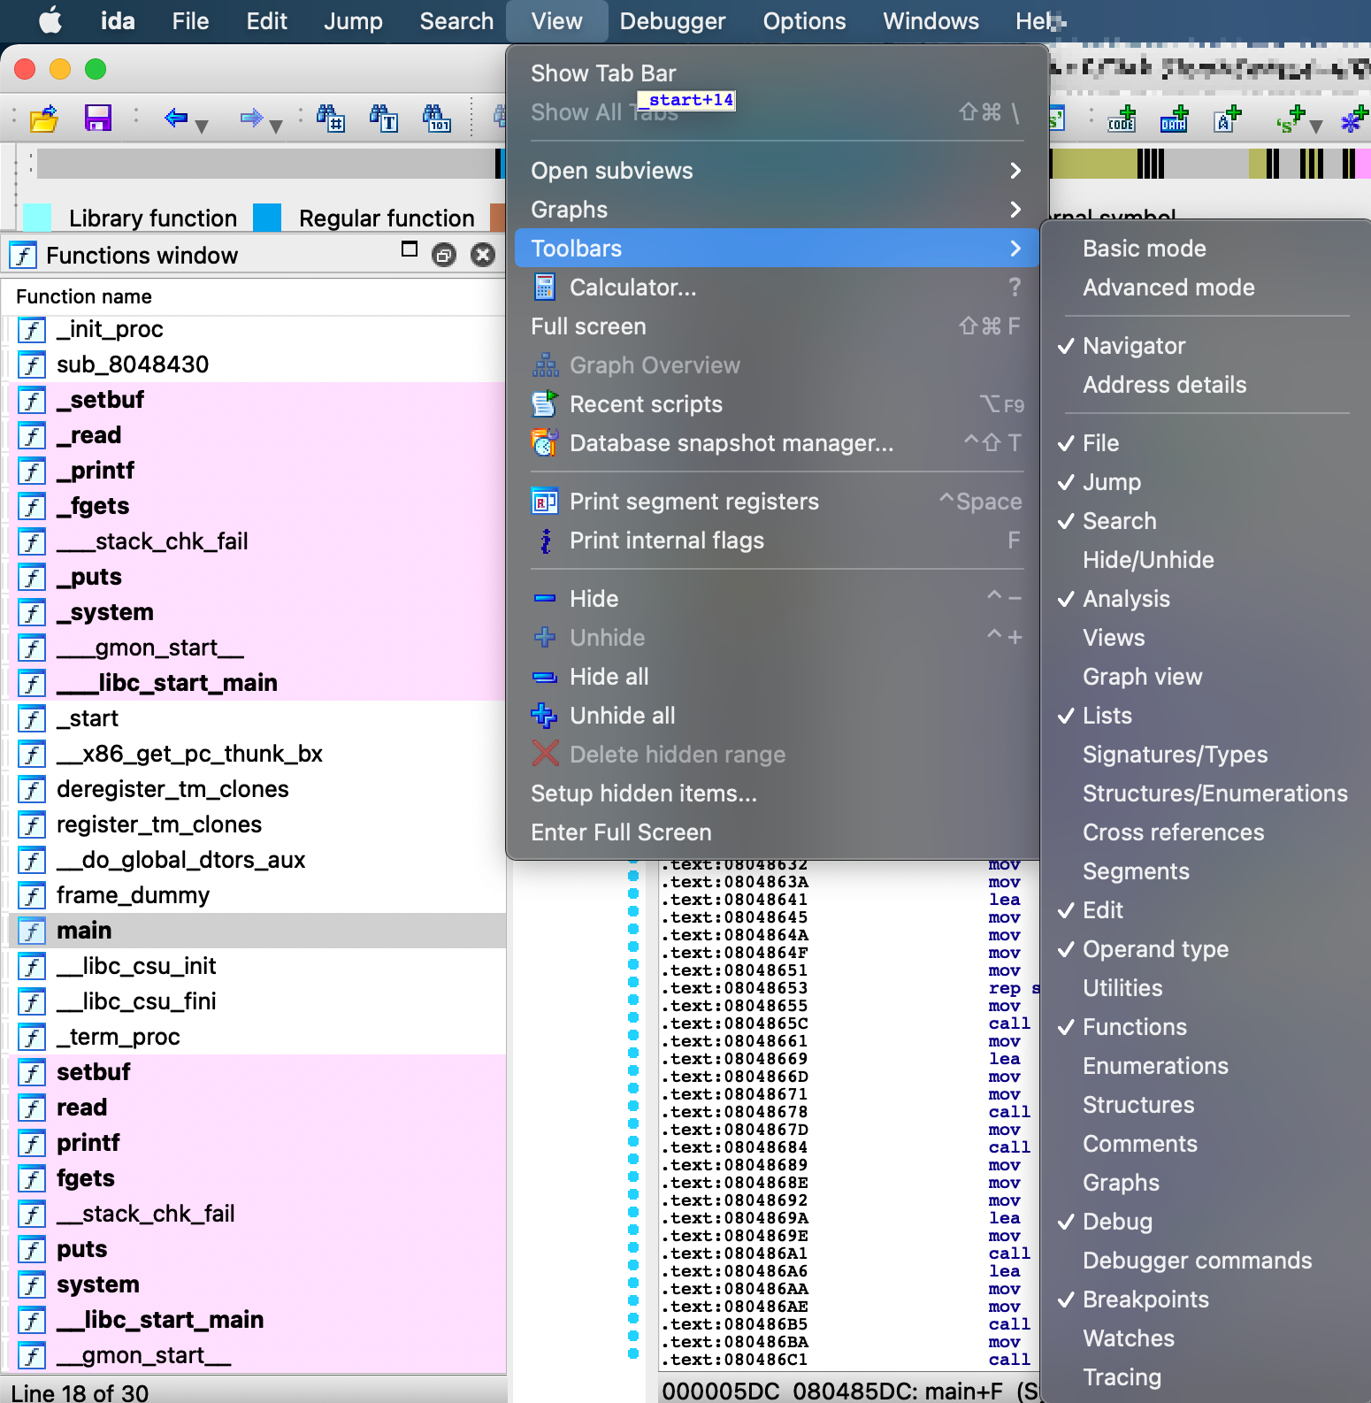This screenshot has height=1403, width=1371.
Task: Click Setup hidden items...
Action: click(x=776, y=793)
